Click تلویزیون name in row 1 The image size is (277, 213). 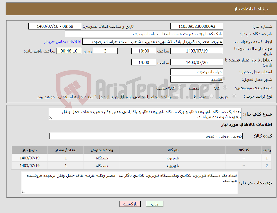coord(173,158)
